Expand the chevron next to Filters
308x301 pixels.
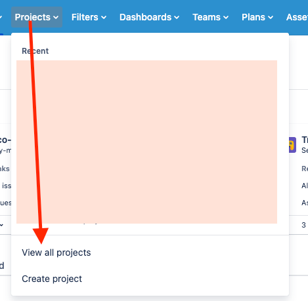pyautogui.click(x=104, y=18)
